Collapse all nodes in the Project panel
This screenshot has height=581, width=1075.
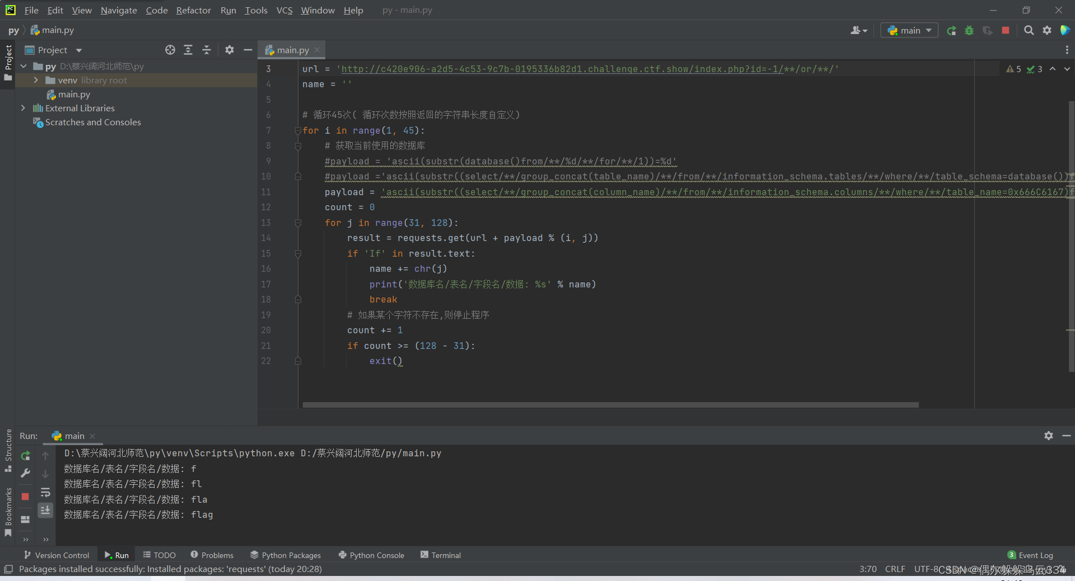click(206, 50)
